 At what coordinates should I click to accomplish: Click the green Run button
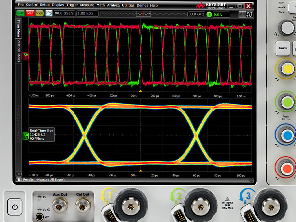20,13
